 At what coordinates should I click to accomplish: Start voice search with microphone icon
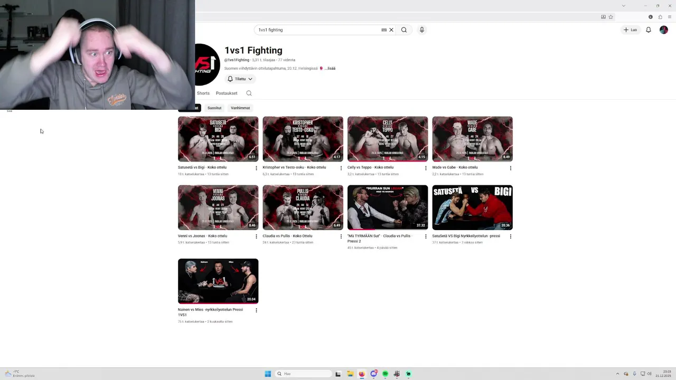(x=421, y=30)
